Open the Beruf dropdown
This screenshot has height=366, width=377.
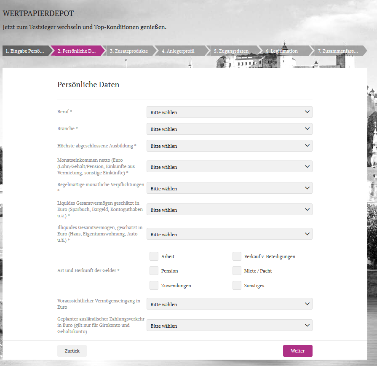click(x=229, y=112)
